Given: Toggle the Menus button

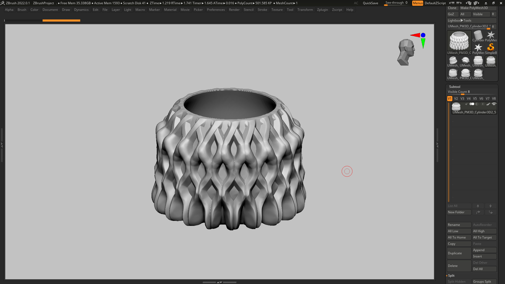Looking at the screenshot, I should 418,3.
